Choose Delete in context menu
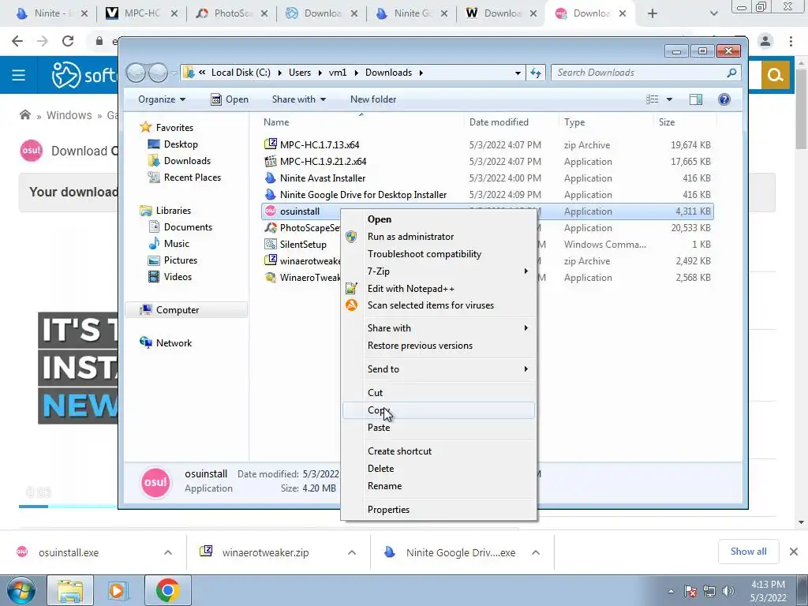Image resolution: width=808 pixels, height=606 pixels. 439,469
